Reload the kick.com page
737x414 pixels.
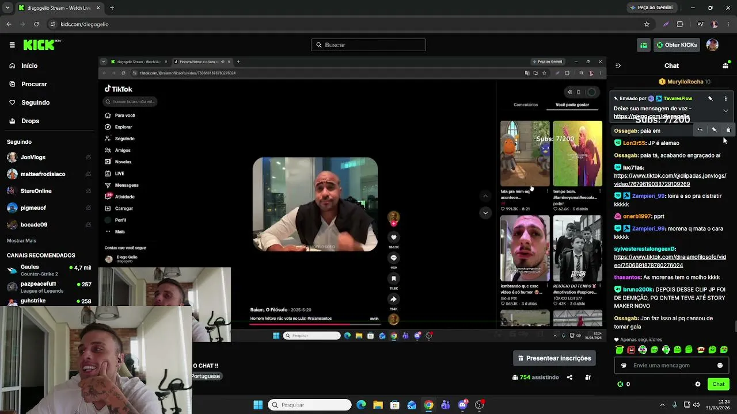[36, 24]
